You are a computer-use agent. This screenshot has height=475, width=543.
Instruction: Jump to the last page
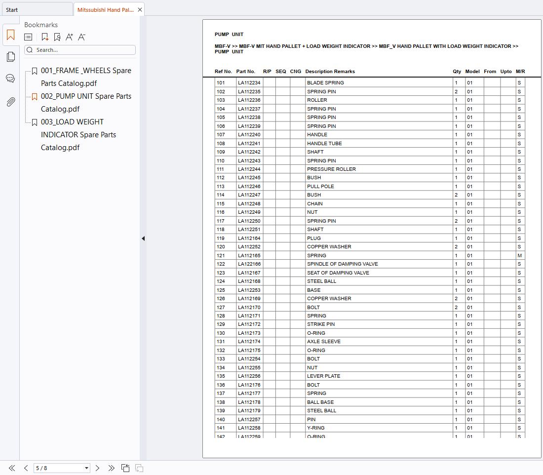pyautogui.click(x=111, y=468)
